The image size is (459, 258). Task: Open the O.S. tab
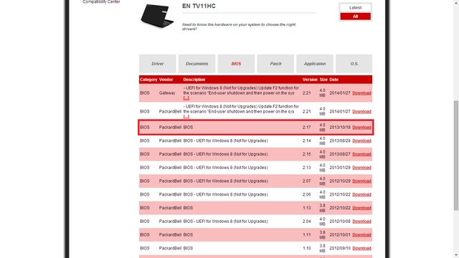click(354, 64)
